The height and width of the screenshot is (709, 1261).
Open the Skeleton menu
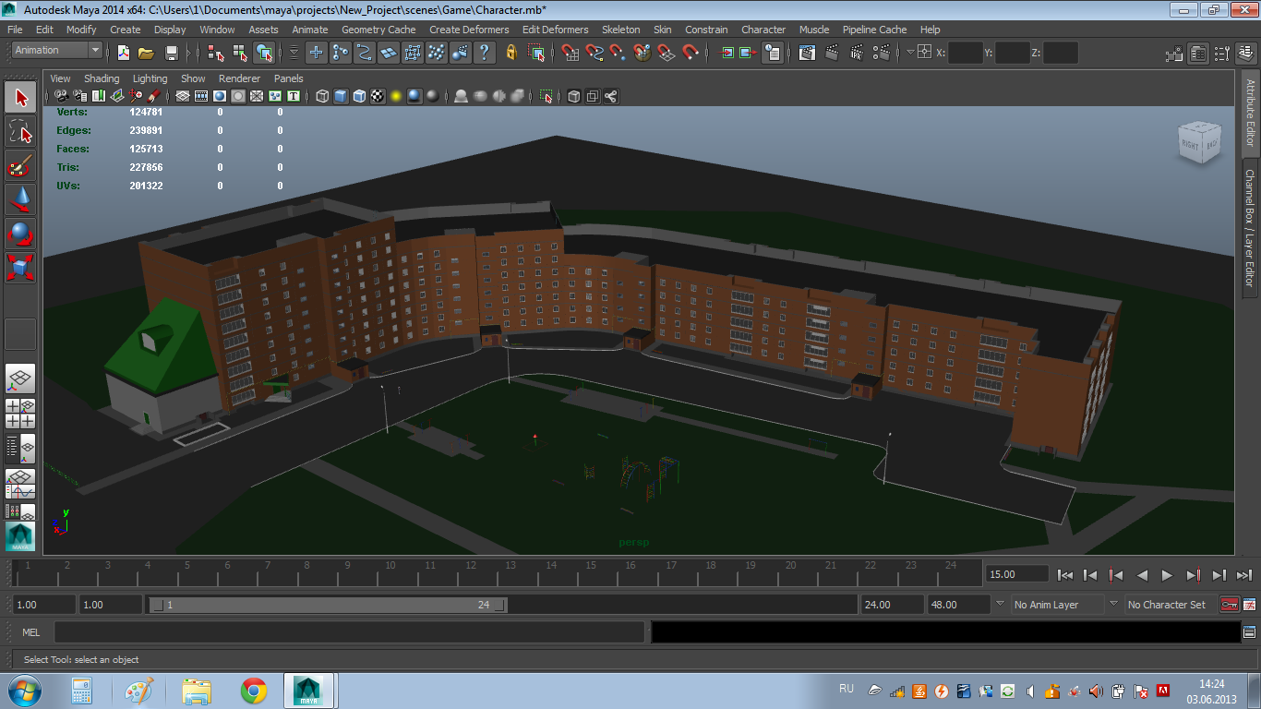tap(620, 30)
